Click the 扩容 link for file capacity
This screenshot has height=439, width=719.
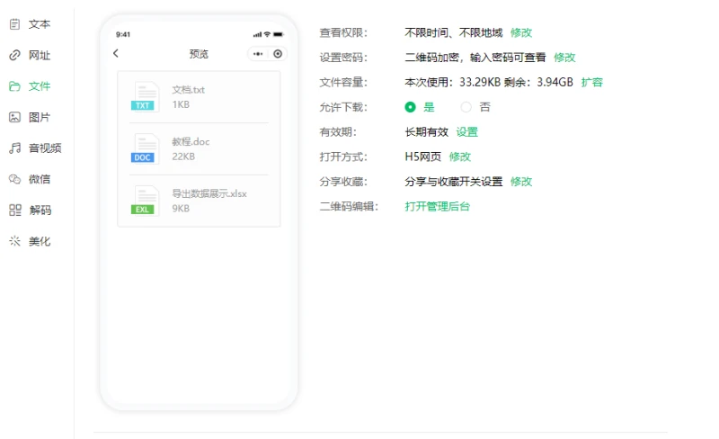(x=592, y=82)
